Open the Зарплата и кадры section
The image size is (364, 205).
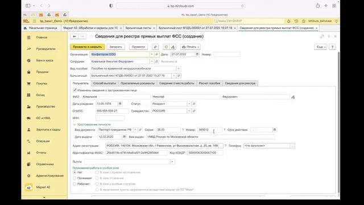(x=48, y=130)
